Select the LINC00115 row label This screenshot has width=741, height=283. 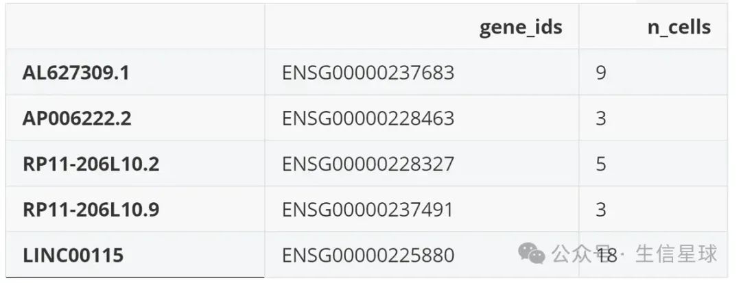click(73, 256)
